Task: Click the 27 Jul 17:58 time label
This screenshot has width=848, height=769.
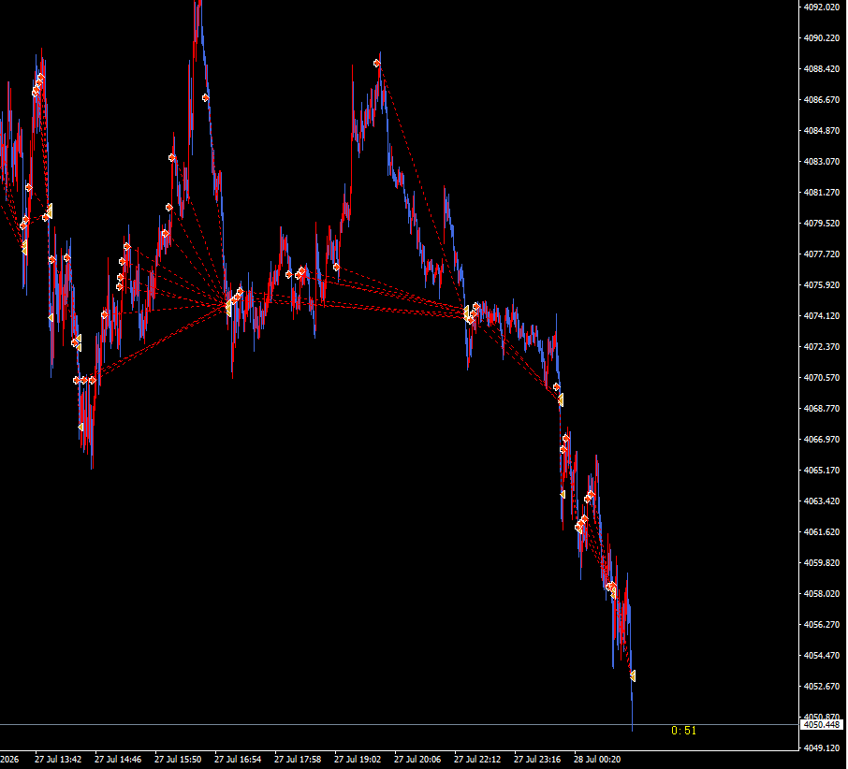Action: 298,760
